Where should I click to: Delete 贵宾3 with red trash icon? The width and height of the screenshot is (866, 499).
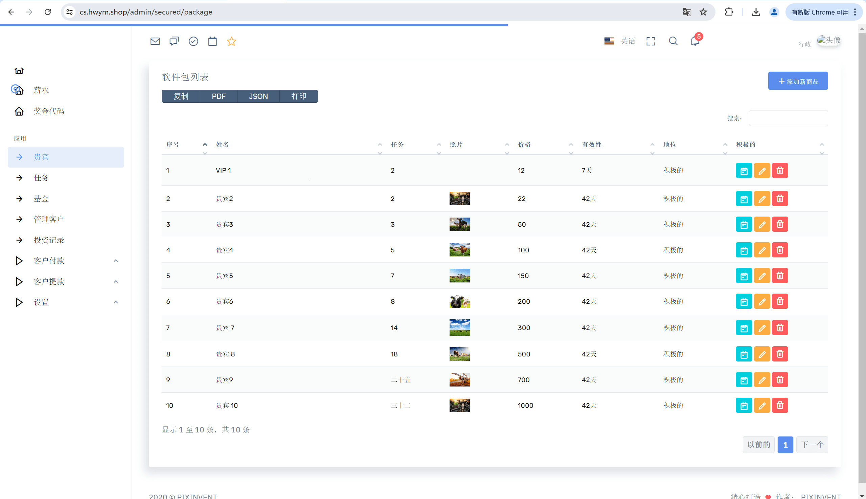779,224
